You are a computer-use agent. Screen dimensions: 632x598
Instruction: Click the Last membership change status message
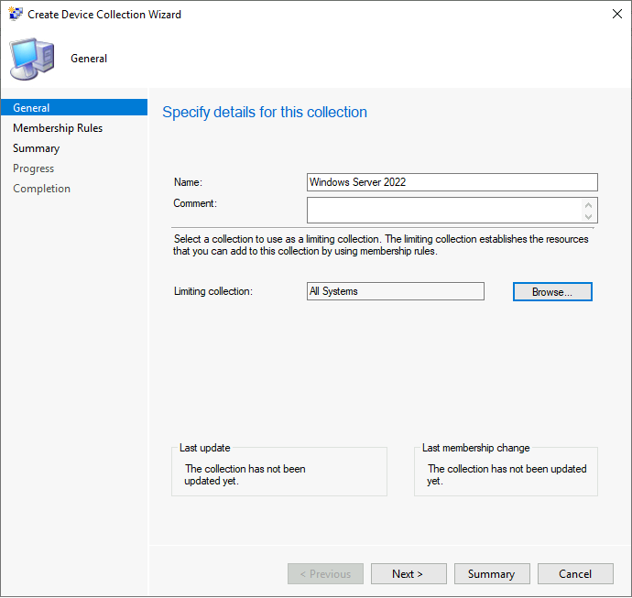[507, 474]
